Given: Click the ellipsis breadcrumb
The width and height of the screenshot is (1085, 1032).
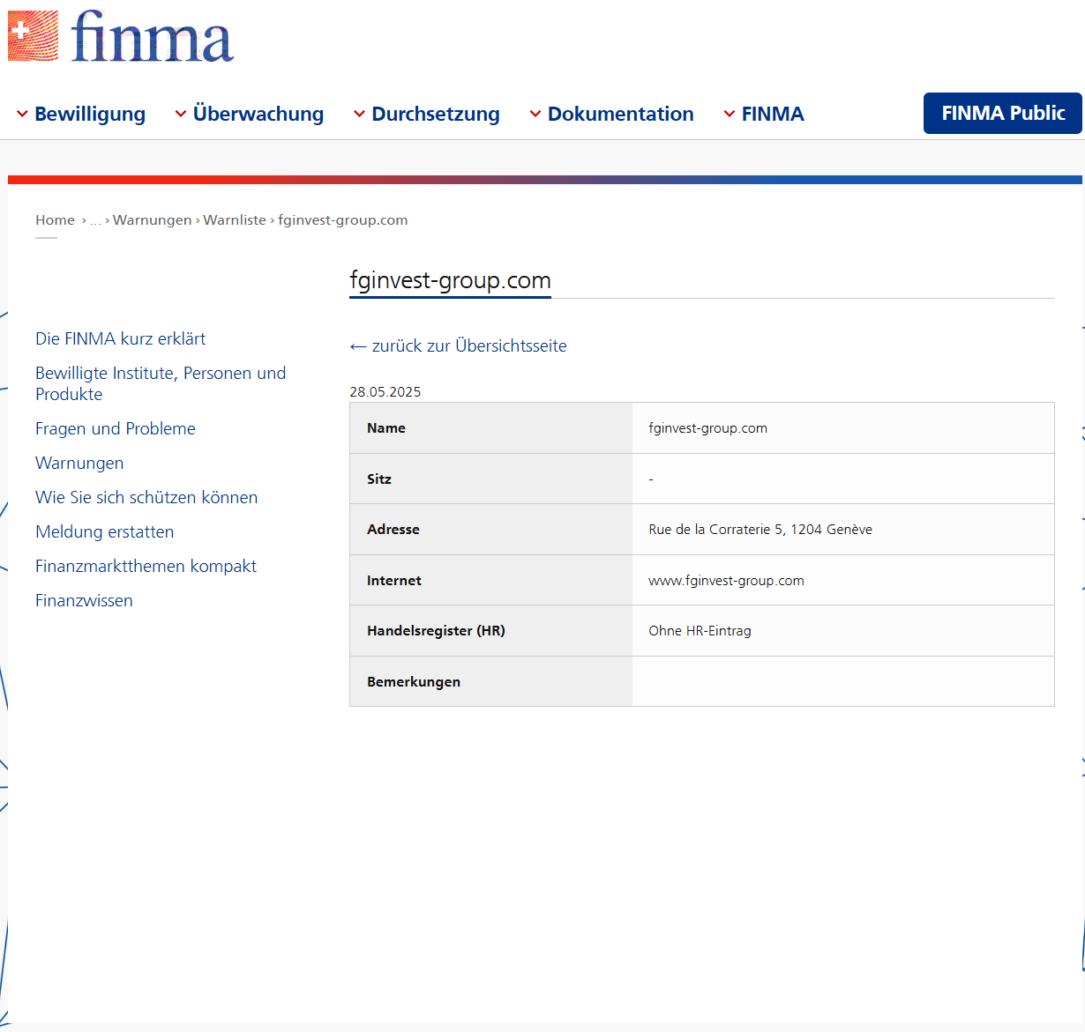Looking at the screenshot, I should pos(95,220).
